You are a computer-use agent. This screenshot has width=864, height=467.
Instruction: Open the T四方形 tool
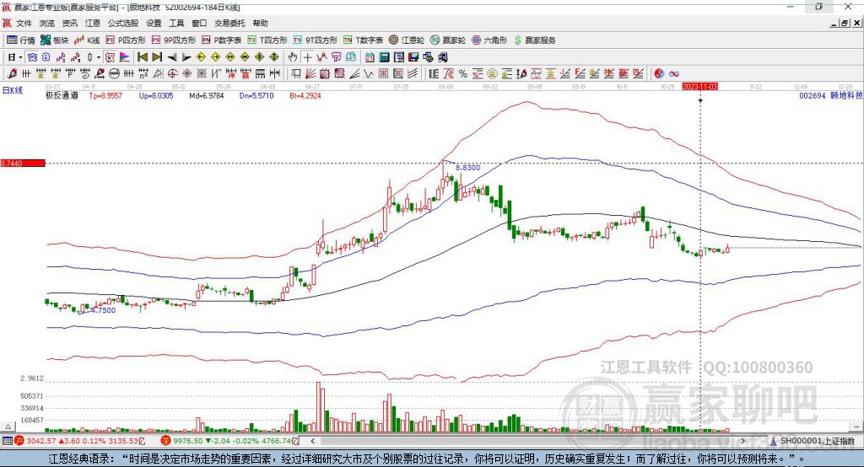click(267, 40)
